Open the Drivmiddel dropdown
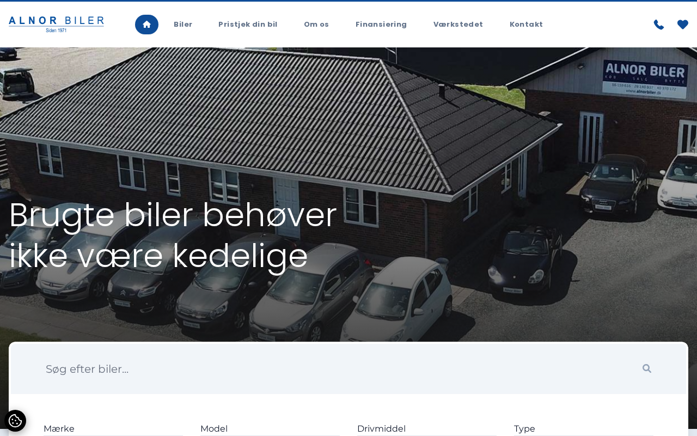This screenshot has height=436, width=697. 427,429
